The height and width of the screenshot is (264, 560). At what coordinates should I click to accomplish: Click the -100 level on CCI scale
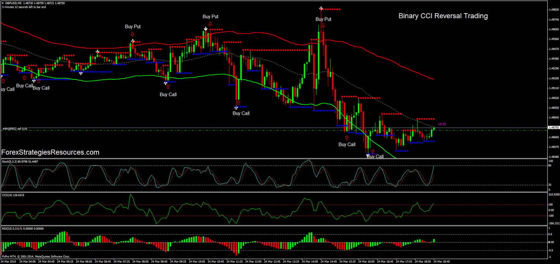coord(551,216)
